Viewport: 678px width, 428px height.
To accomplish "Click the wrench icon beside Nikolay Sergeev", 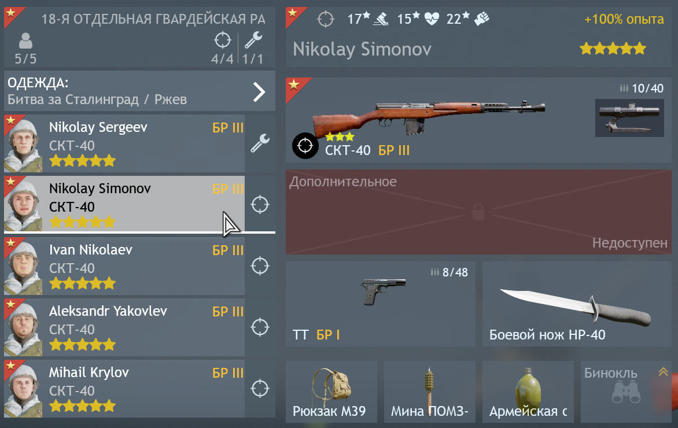I will tap(260, 143).
